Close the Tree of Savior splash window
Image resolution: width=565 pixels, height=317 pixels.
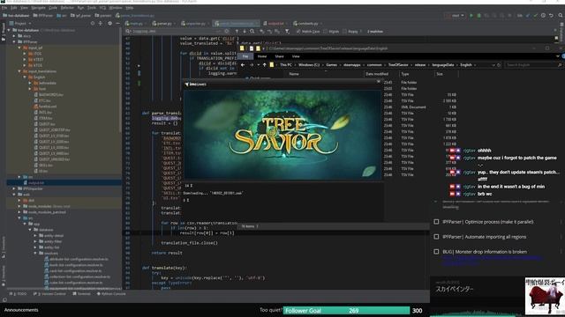[x=379, y=82]
